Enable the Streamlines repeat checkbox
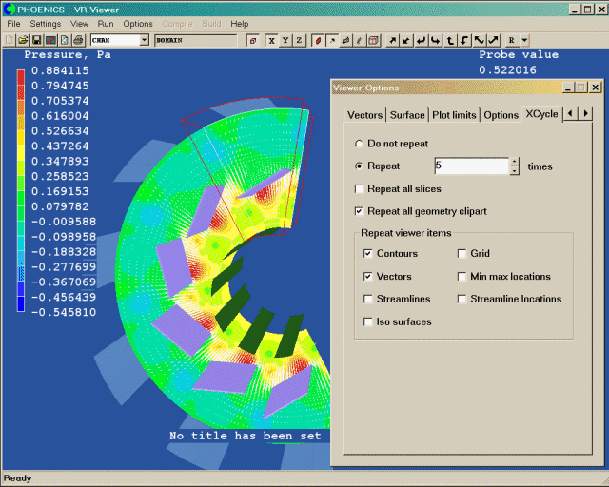This screenshot has height=487, width=609. [367, 299]
